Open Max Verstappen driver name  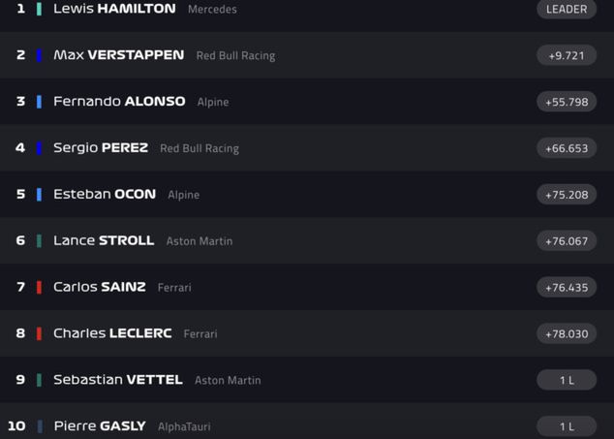[118, 55]
